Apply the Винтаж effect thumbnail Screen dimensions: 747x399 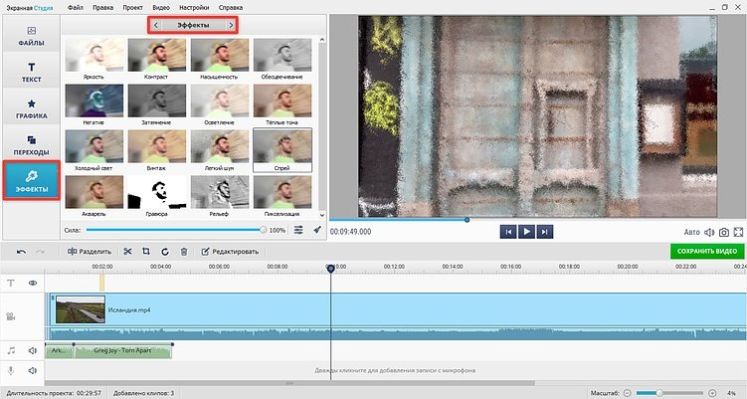[x=157, y=146]
